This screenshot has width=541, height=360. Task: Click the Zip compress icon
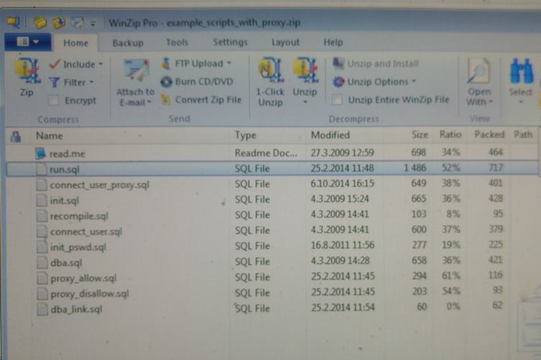27,70
